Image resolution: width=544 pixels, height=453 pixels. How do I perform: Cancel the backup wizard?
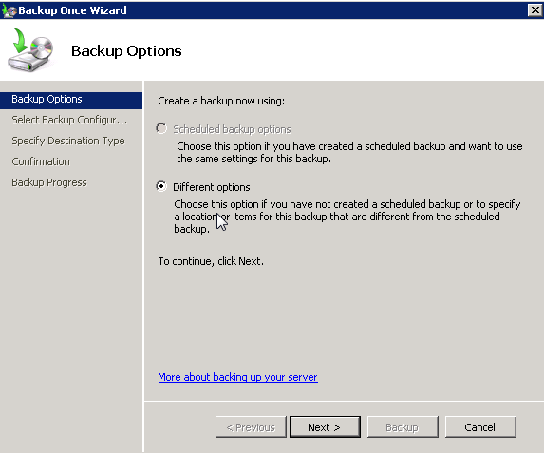tap(480, 427)
